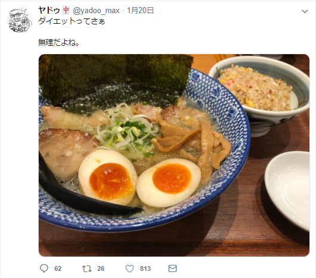Screen dimensions: 316x278
Task: Like the tweet with the heart icon
Action: [x=130, y=268]
